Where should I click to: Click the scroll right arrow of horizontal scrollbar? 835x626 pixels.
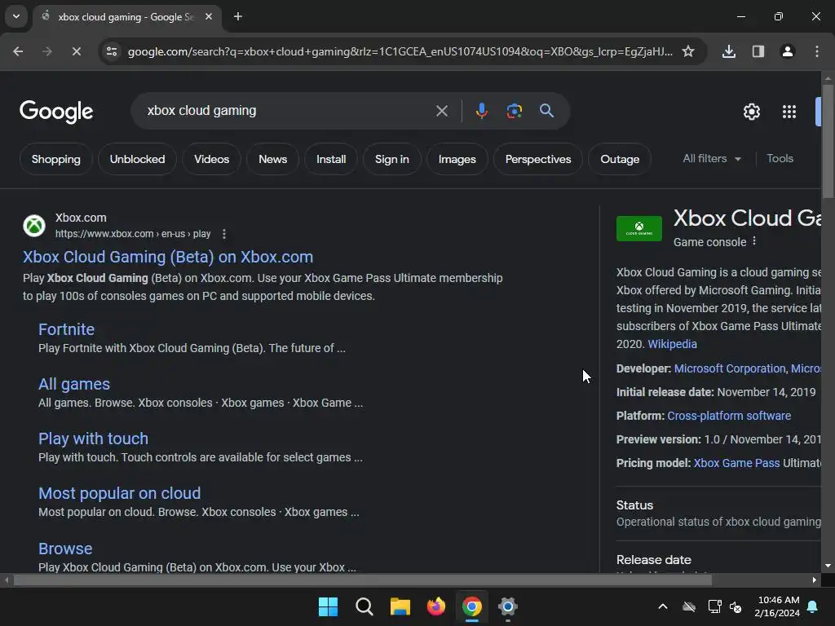pyautogui.click(x=815, y=580)
